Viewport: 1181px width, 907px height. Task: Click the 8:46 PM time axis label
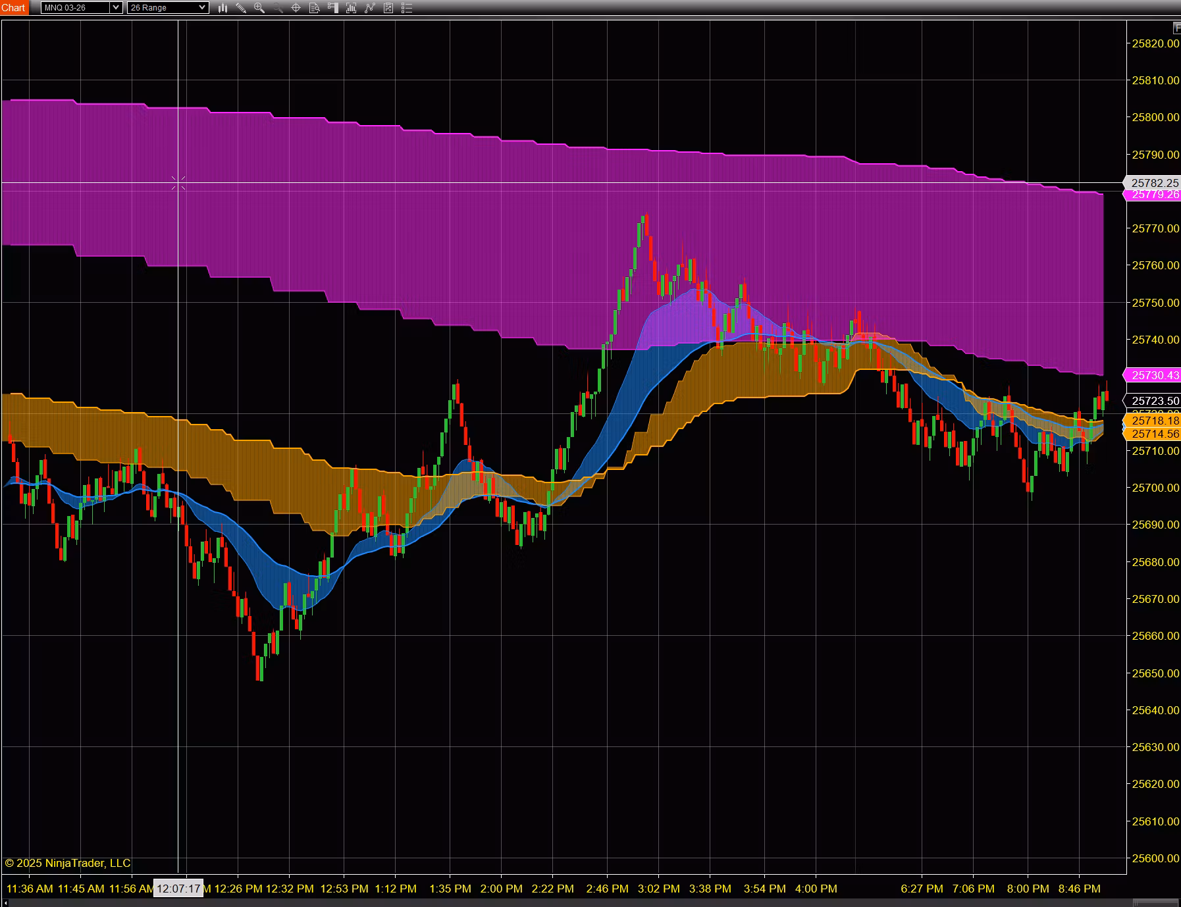click(x=1080, y=889)
